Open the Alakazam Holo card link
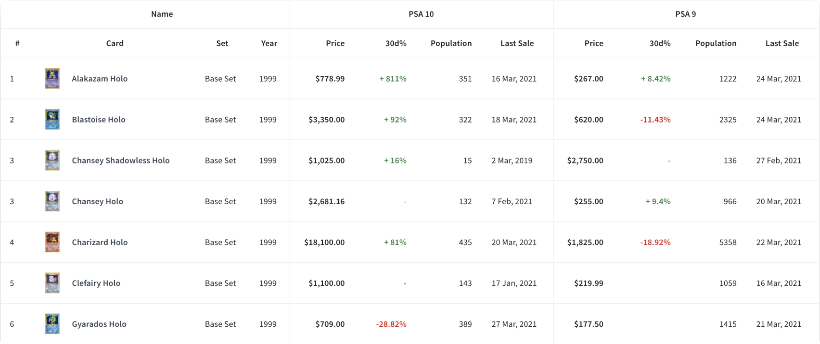 point(100,79)
